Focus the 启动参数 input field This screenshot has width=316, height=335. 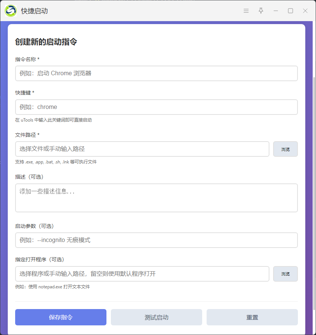[x=156, y=240]
